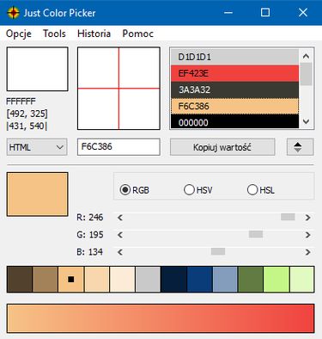Click the white current pixel color preview

point(37,69)
